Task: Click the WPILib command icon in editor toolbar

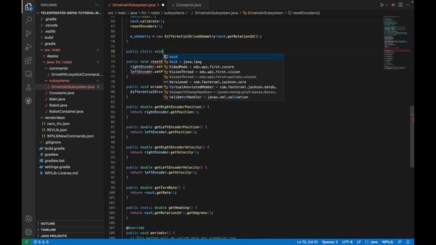Action: [x=393, y=5]
